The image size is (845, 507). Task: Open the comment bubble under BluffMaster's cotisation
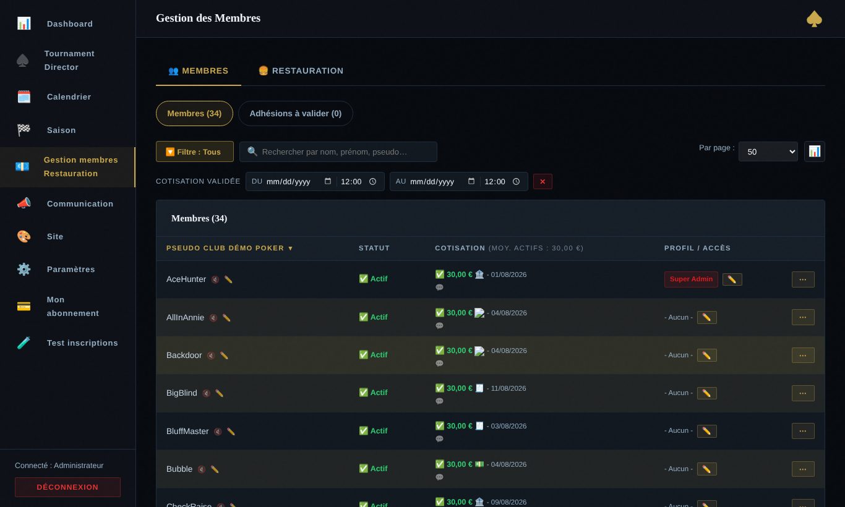tap(439, 439)
